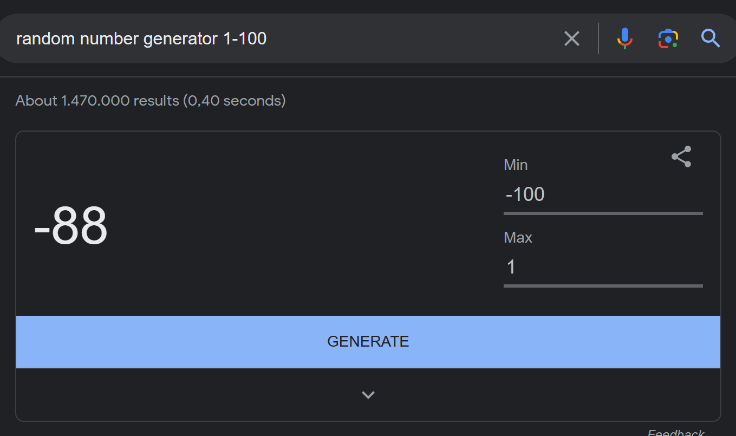Click the GENERATE button
The image size is (736, 436).
click(368, 342)
